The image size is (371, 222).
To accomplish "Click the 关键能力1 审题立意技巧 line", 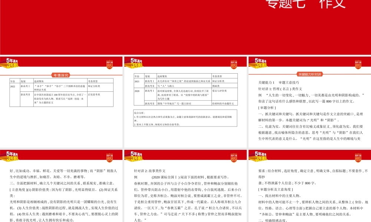I will click(278, 83).
